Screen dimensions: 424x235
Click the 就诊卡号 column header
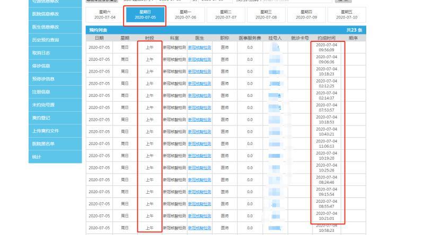tap(300, 38)
